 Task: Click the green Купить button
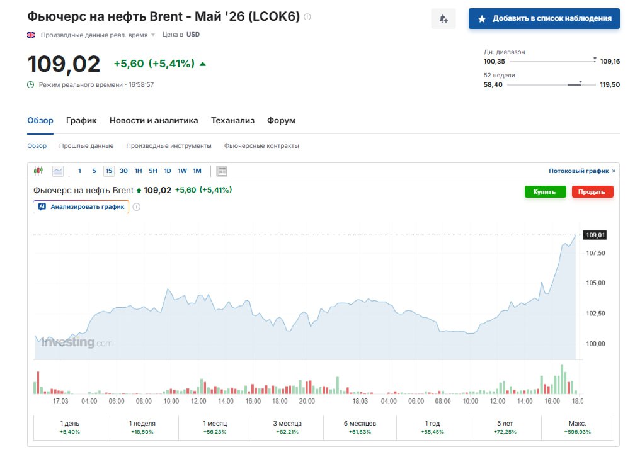[x=545, y=192]
